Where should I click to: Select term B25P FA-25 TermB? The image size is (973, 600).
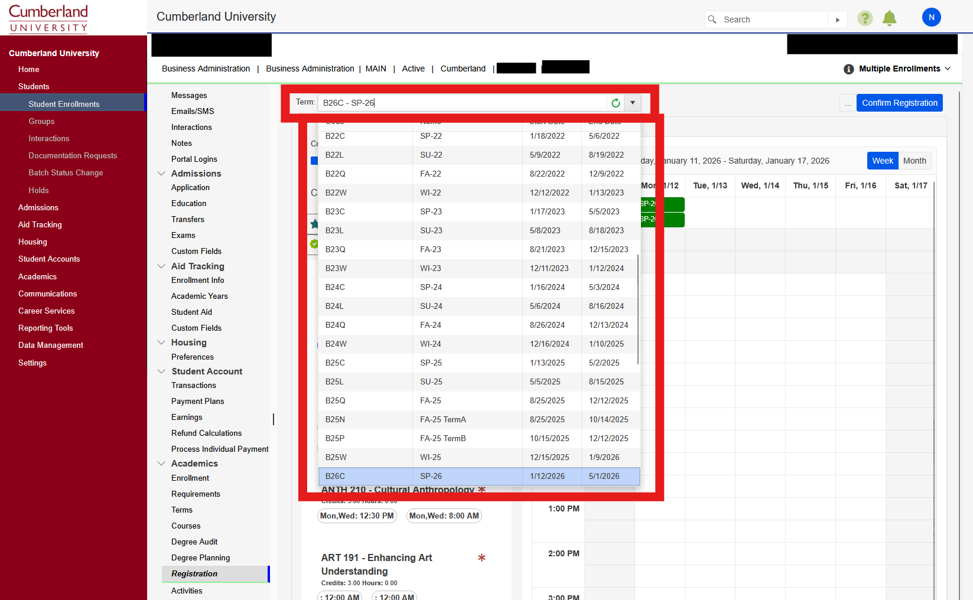click(479, 438)
